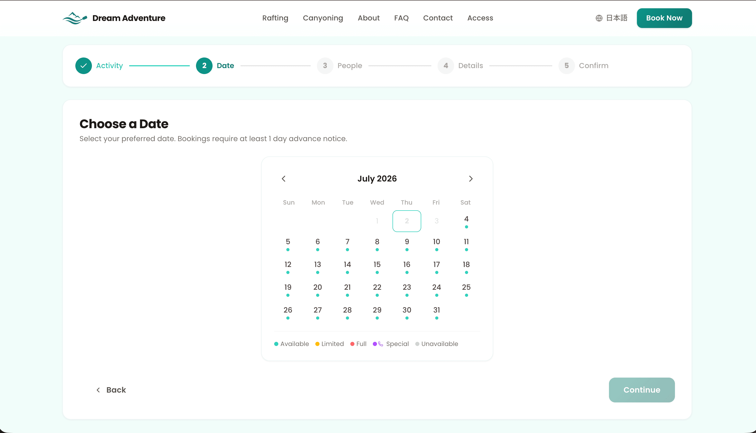The image size is (756, 433).
Task: Select July 29 on the calendar
Action: pyautogui.click(x=377, y=313)
